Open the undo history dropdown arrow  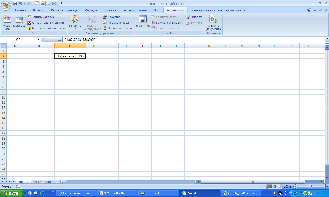(x=24, y=4)
